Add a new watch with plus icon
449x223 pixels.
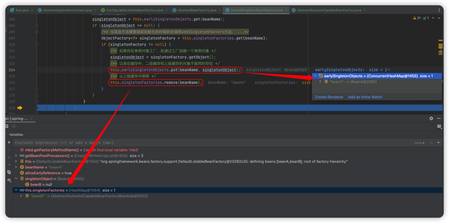tap(9, 142)
